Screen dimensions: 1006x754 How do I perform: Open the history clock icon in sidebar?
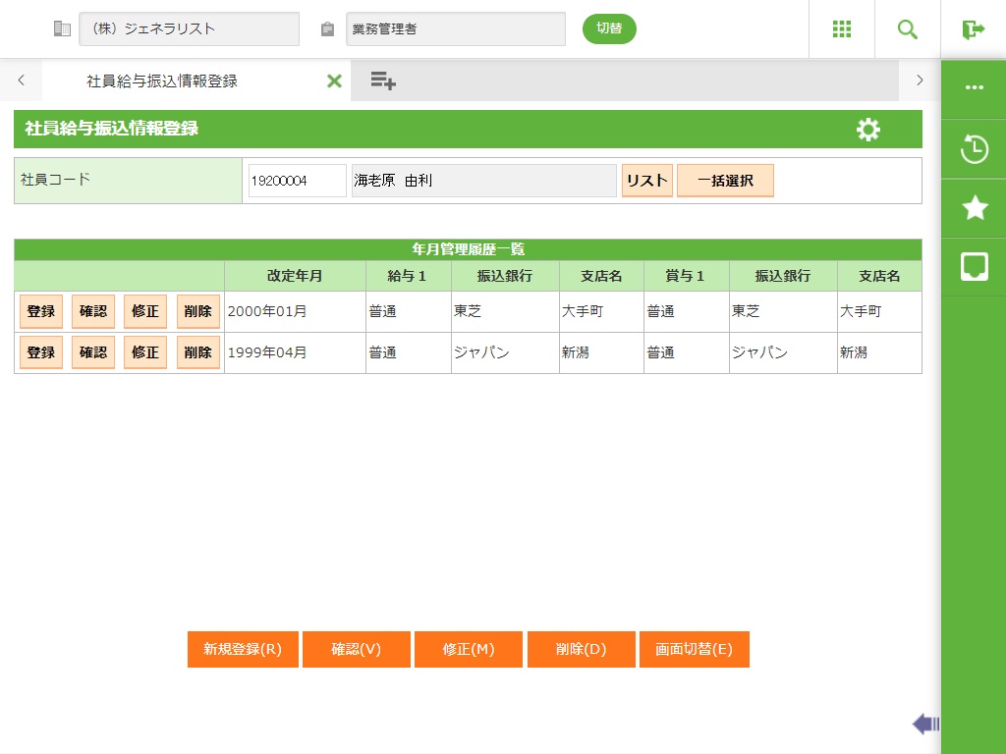click(974, 150)
